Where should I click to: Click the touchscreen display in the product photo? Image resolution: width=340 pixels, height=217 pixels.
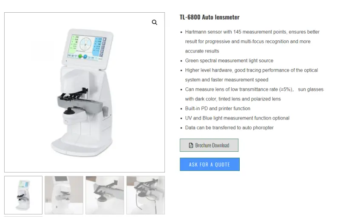[87, 47]
